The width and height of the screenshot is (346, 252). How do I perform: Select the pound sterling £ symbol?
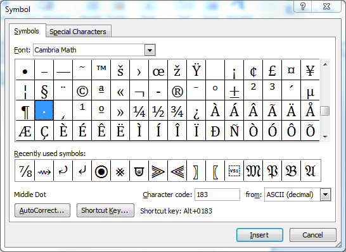(272, 70)
